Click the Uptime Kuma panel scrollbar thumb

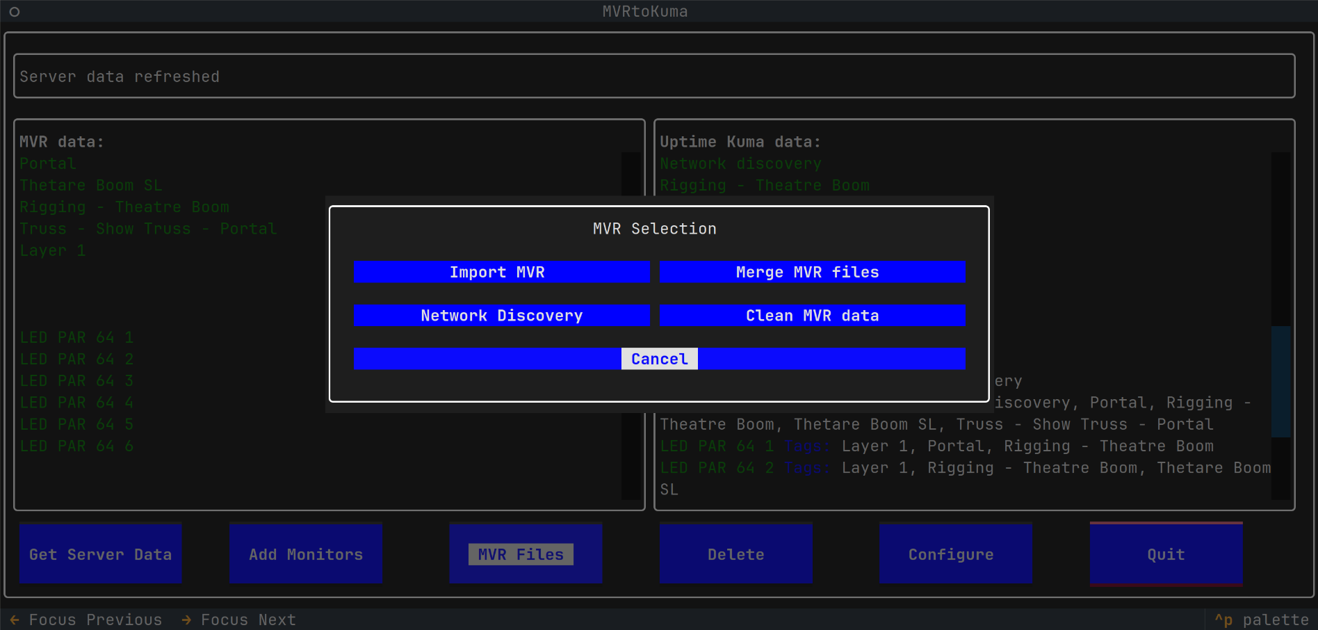1280,381
